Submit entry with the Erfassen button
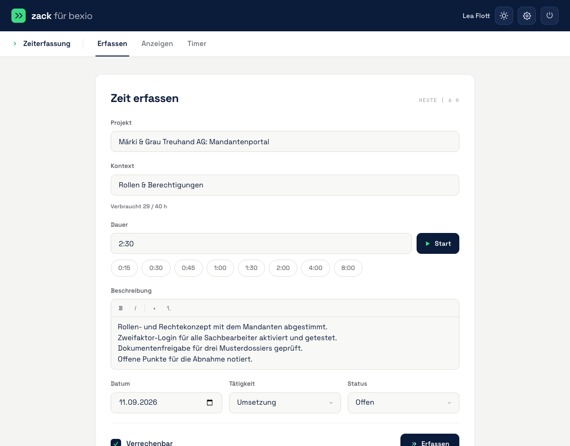Viewport: 570px width, 446px height. (x=430, y=440)
